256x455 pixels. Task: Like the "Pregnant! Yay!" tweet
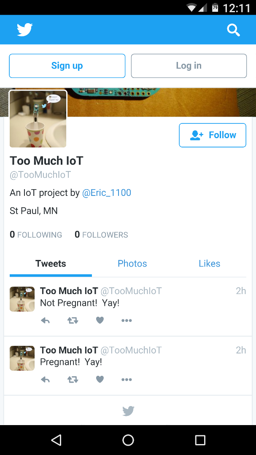(100, 379)
